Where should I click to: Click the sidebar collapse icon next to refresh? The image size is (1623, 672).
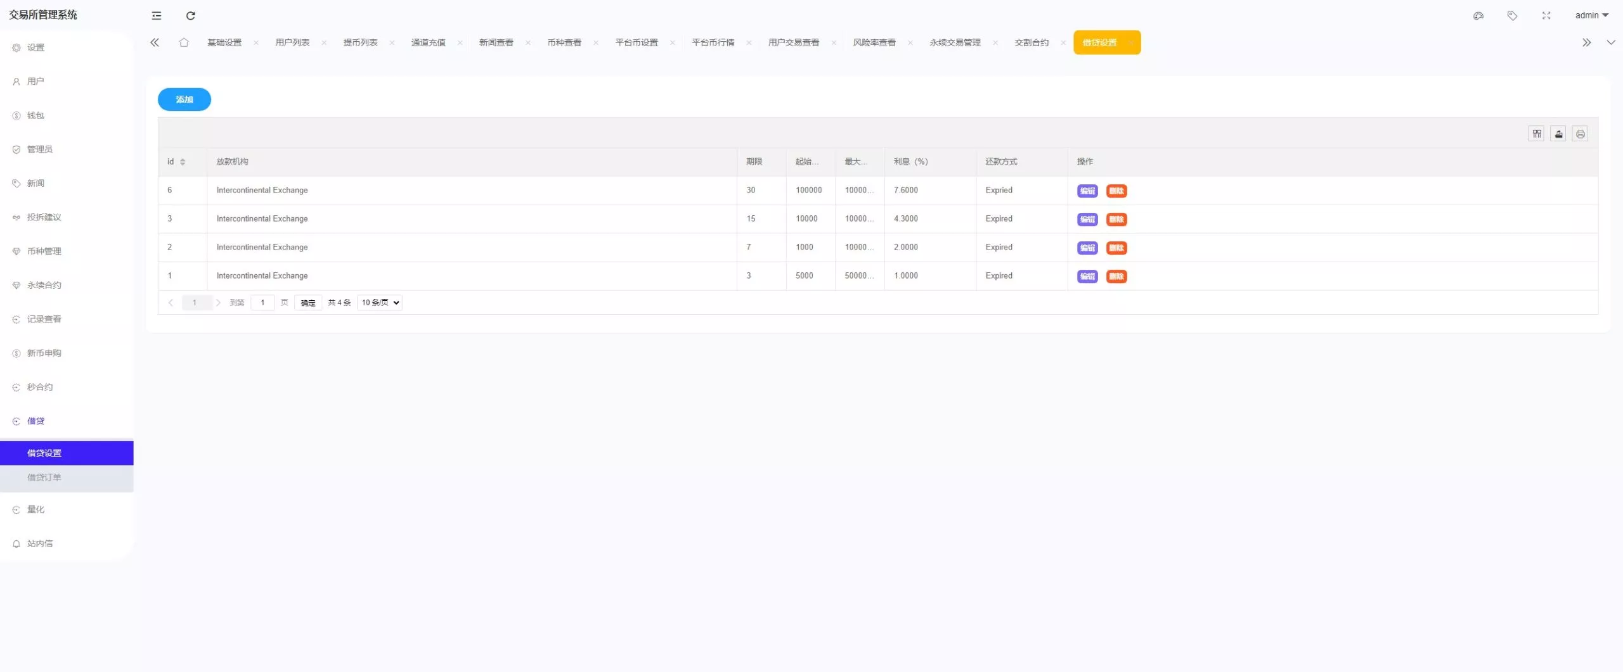tap(156, 16)
